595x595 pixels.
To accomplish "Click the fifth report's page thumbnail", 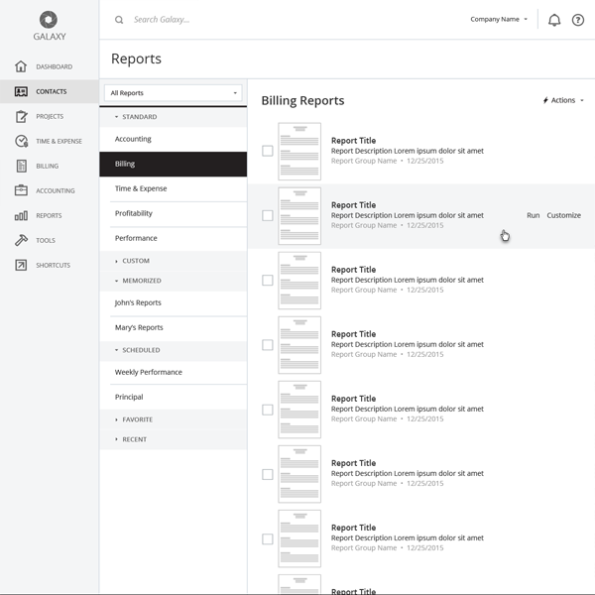I will pyautogui.click(x=299, y=410).
